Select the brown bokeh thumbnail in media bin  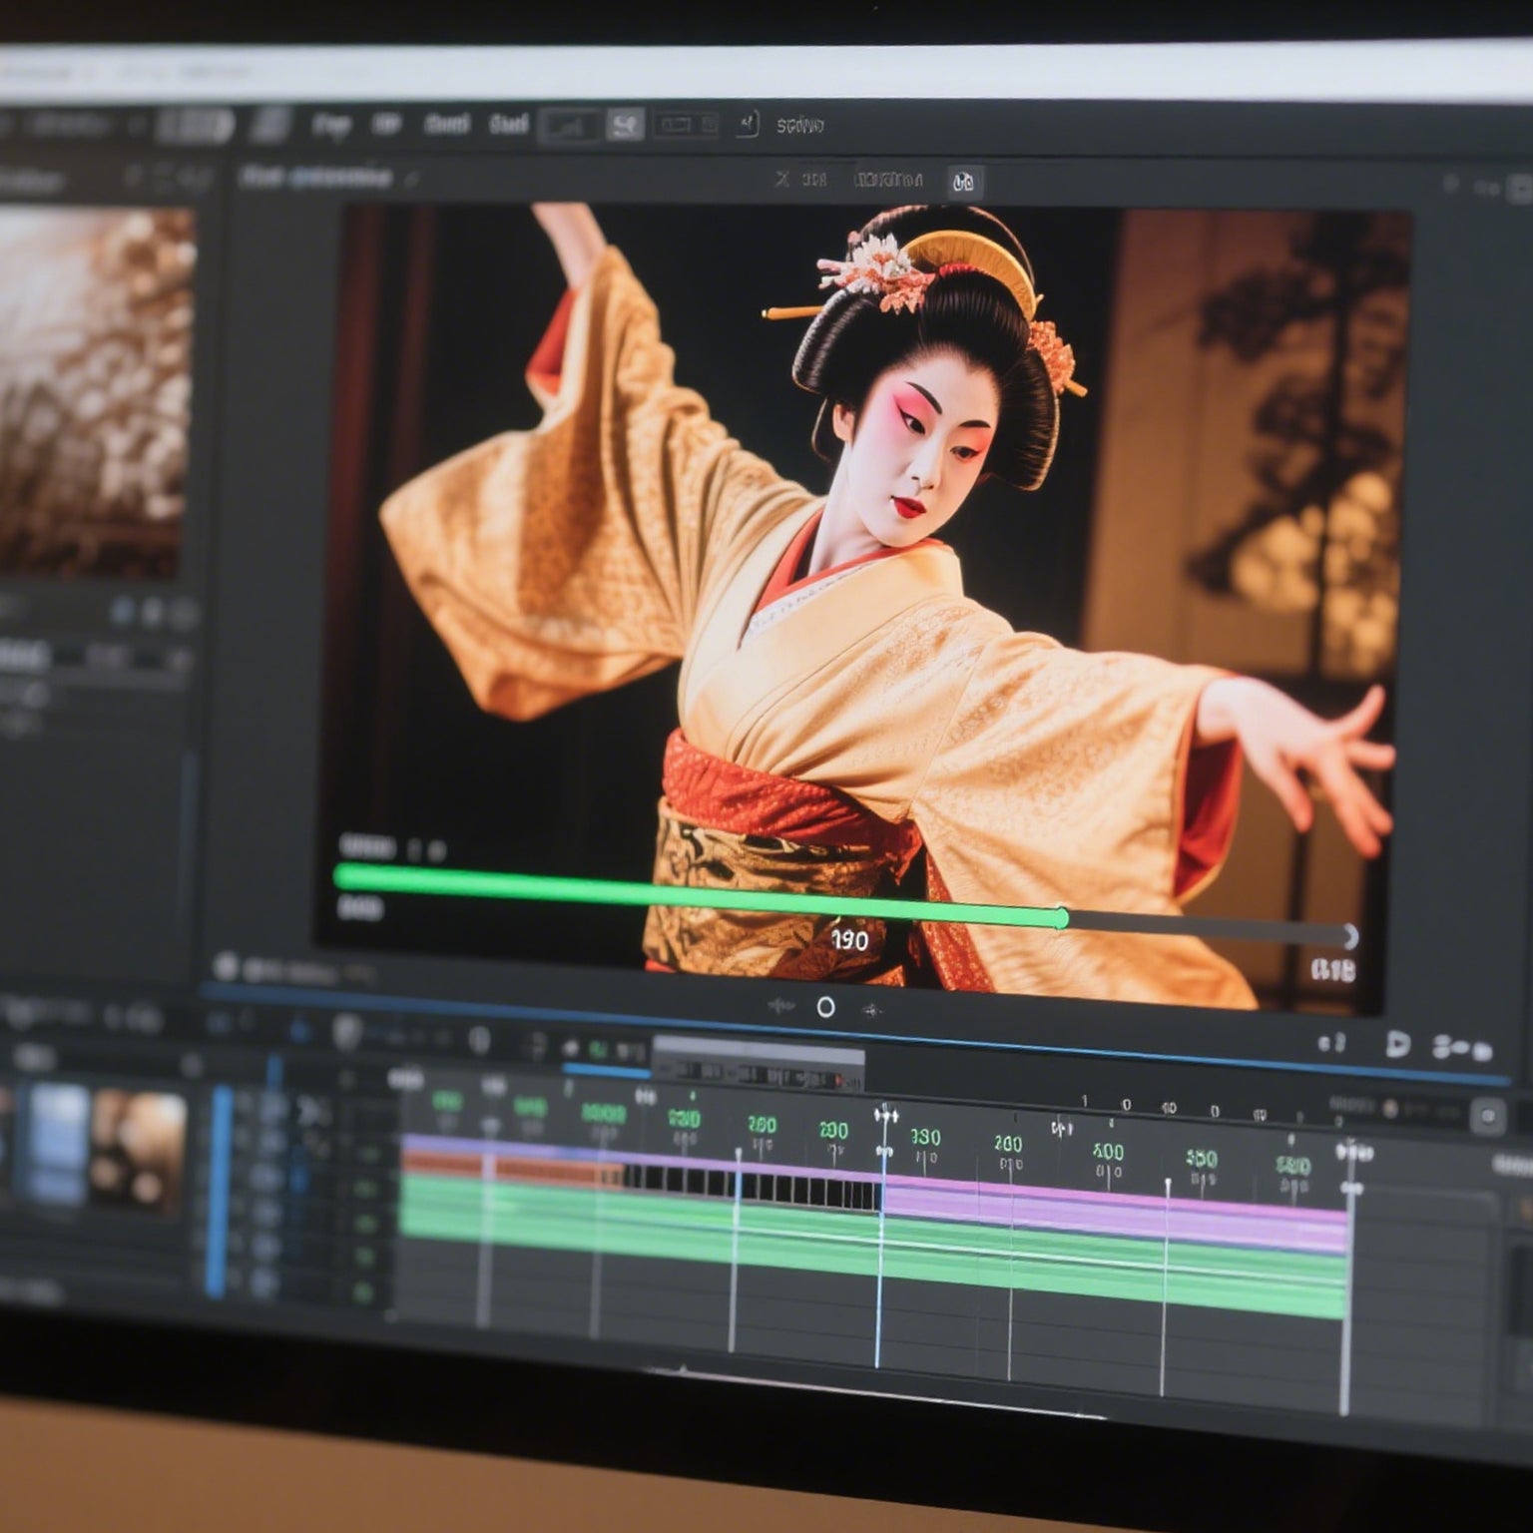tap(139, 1148)
